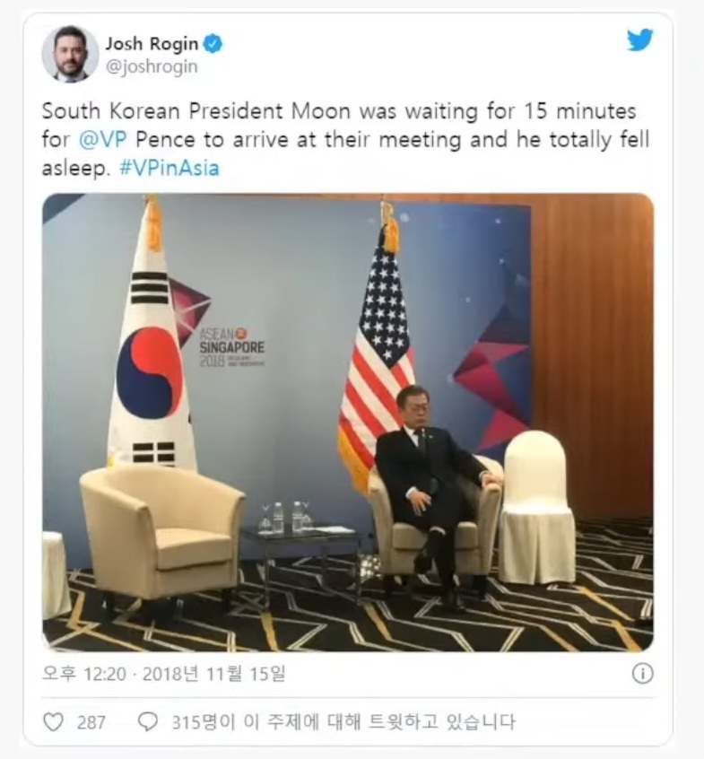Open the reply speech bubble icon
The width and height of the screenshot is (704, 759).
coord(148,721)
